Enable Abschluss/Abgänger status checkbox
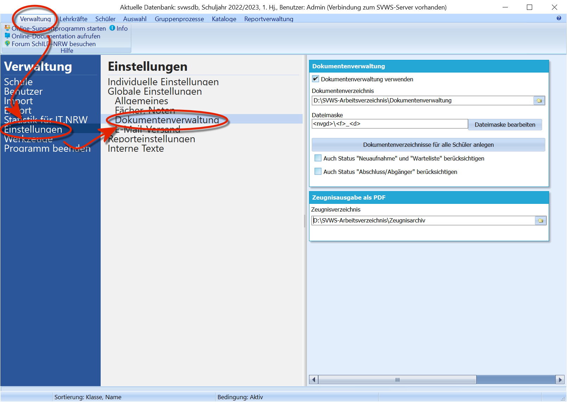This screenshot has height=402, width=567. pyautogui.click(x=318, y=171)
